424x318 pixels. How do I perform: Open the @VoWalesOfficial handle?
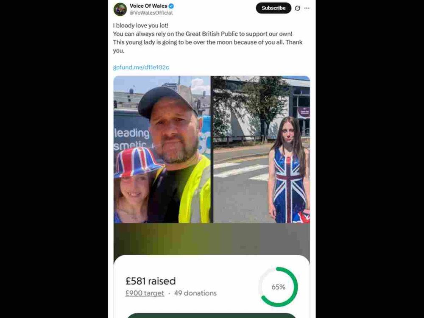(151, 13)
